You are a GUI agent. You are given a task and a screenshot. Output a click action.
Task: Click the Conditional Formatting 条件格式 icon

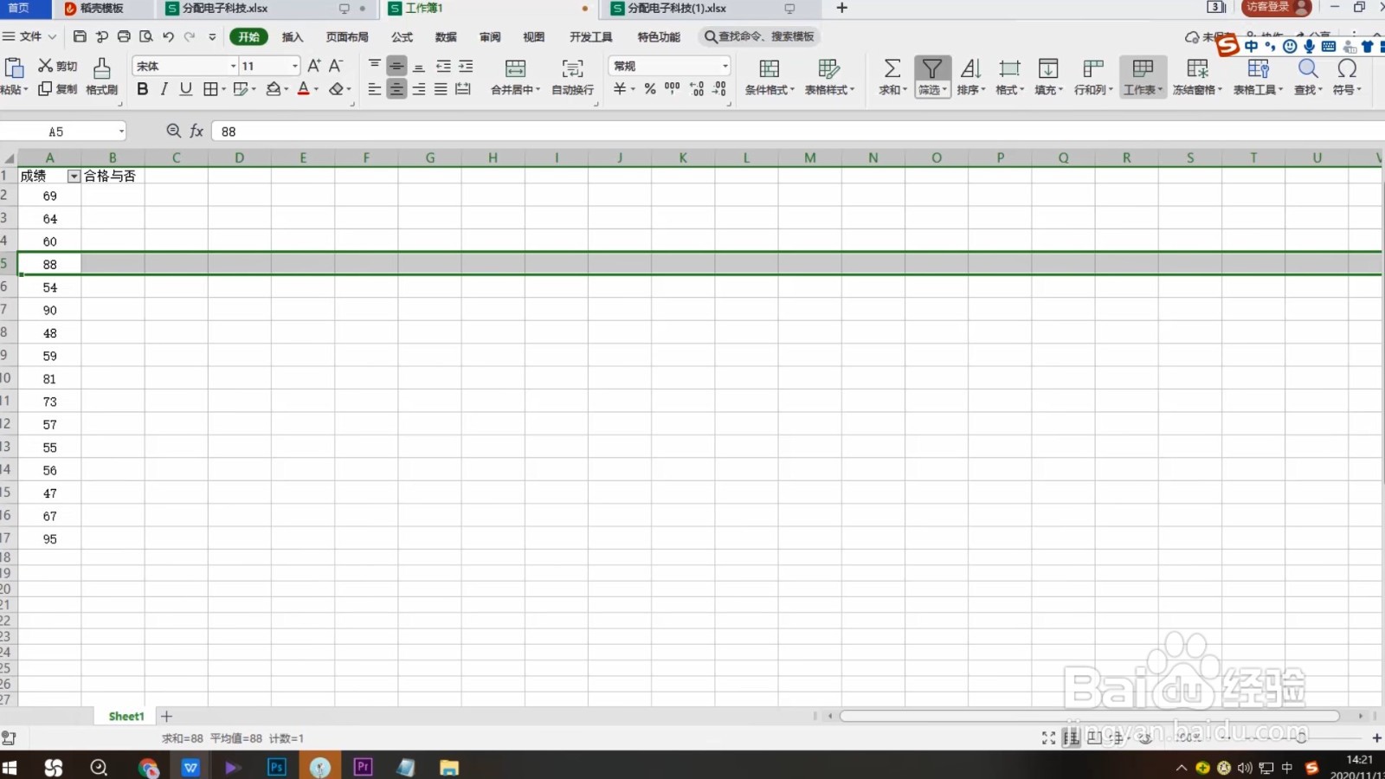769,68
